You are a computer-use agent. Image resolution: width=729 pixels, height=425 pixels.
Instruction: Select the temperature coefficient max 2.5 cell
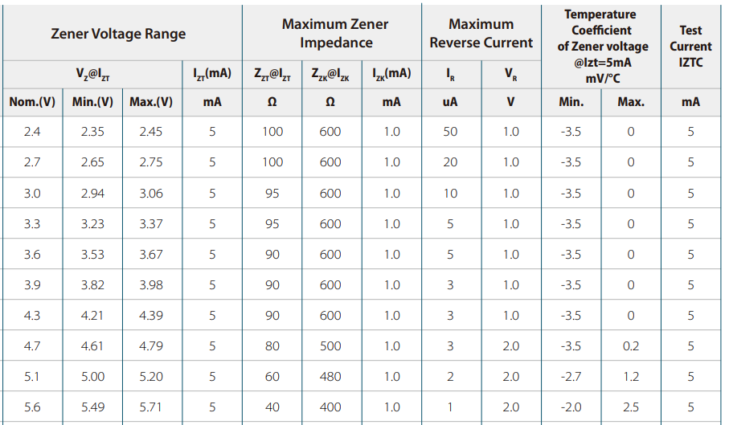[x=631, y=407]
